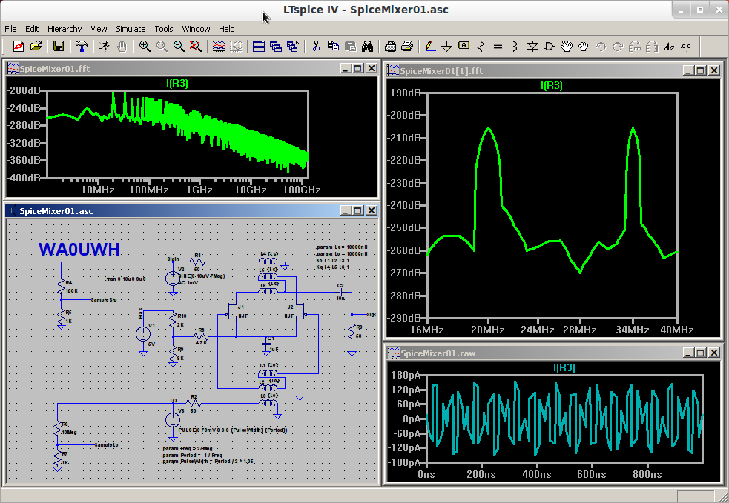Click the Save floppy disk icon

pos(58,47)
